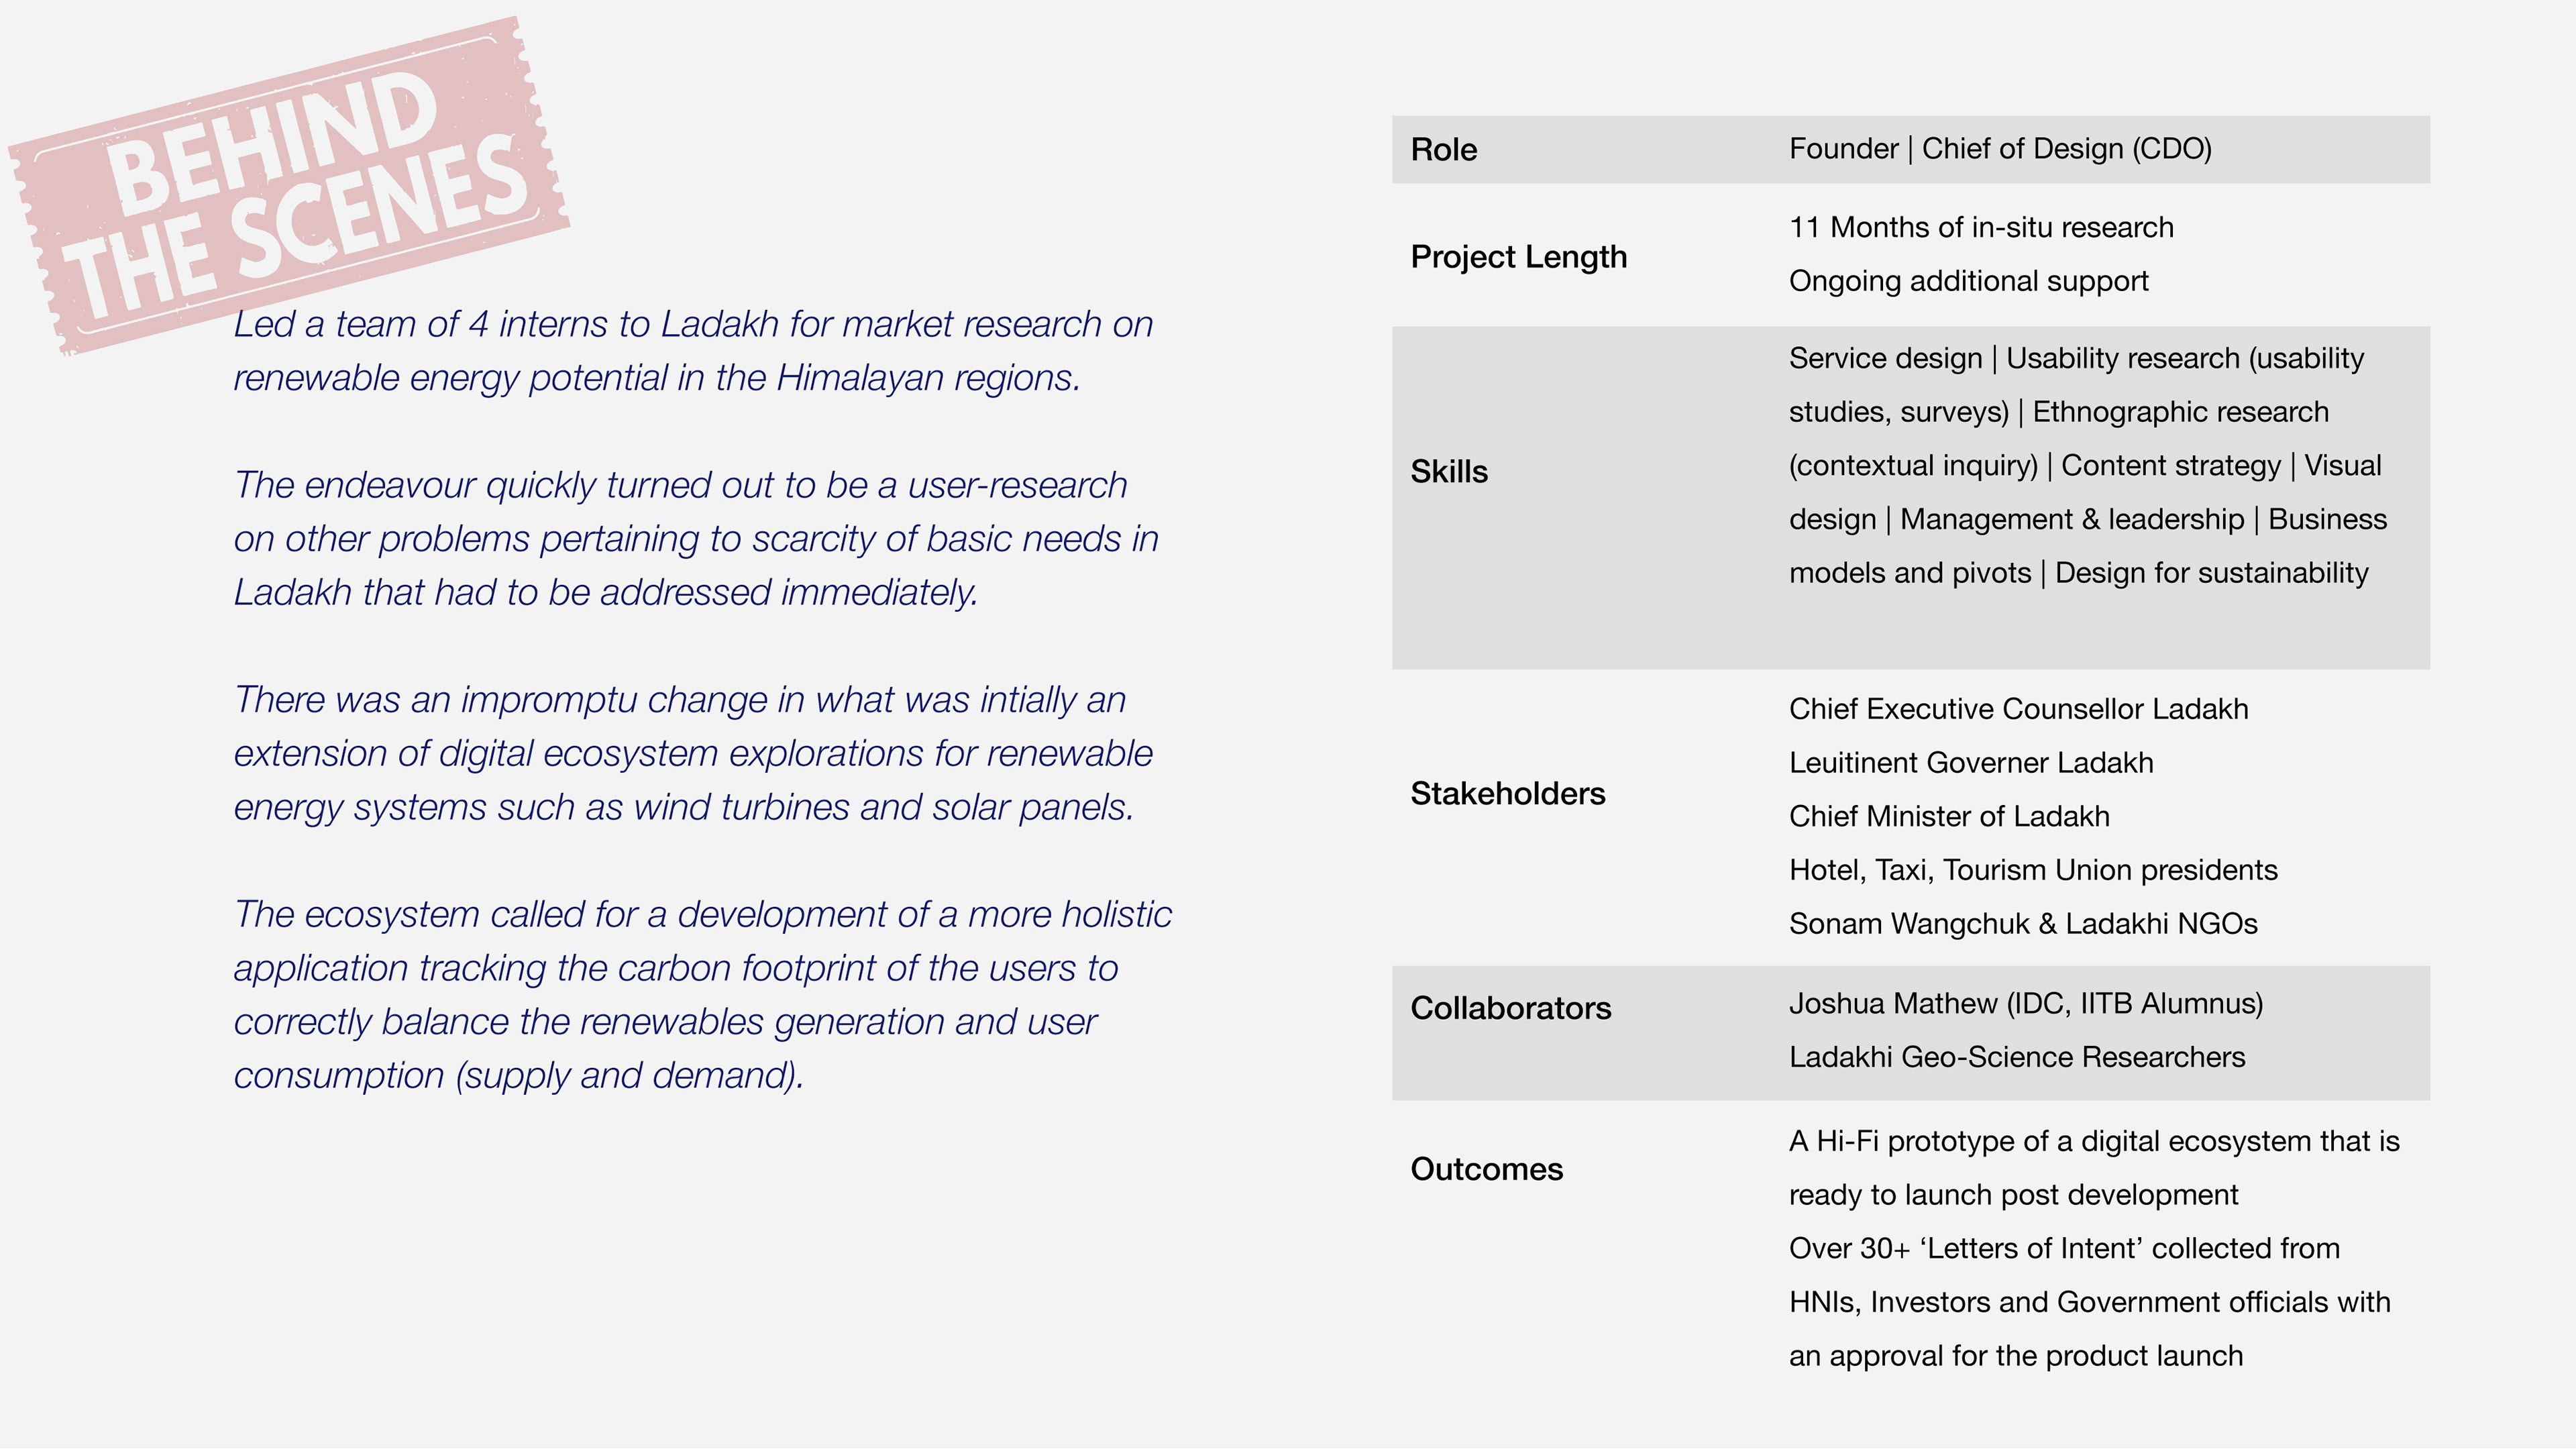Click the Skills row label

click(1449, 472)
